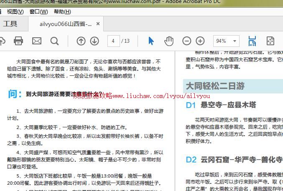
Task: Select the ailvyou066山西省 document tab
Action: coord(65,24)
